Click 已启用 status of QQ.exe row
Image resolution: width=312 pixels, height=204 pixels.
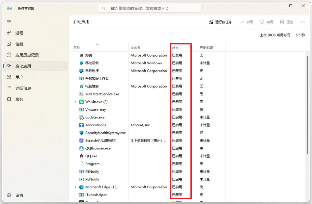pos(177,156)
